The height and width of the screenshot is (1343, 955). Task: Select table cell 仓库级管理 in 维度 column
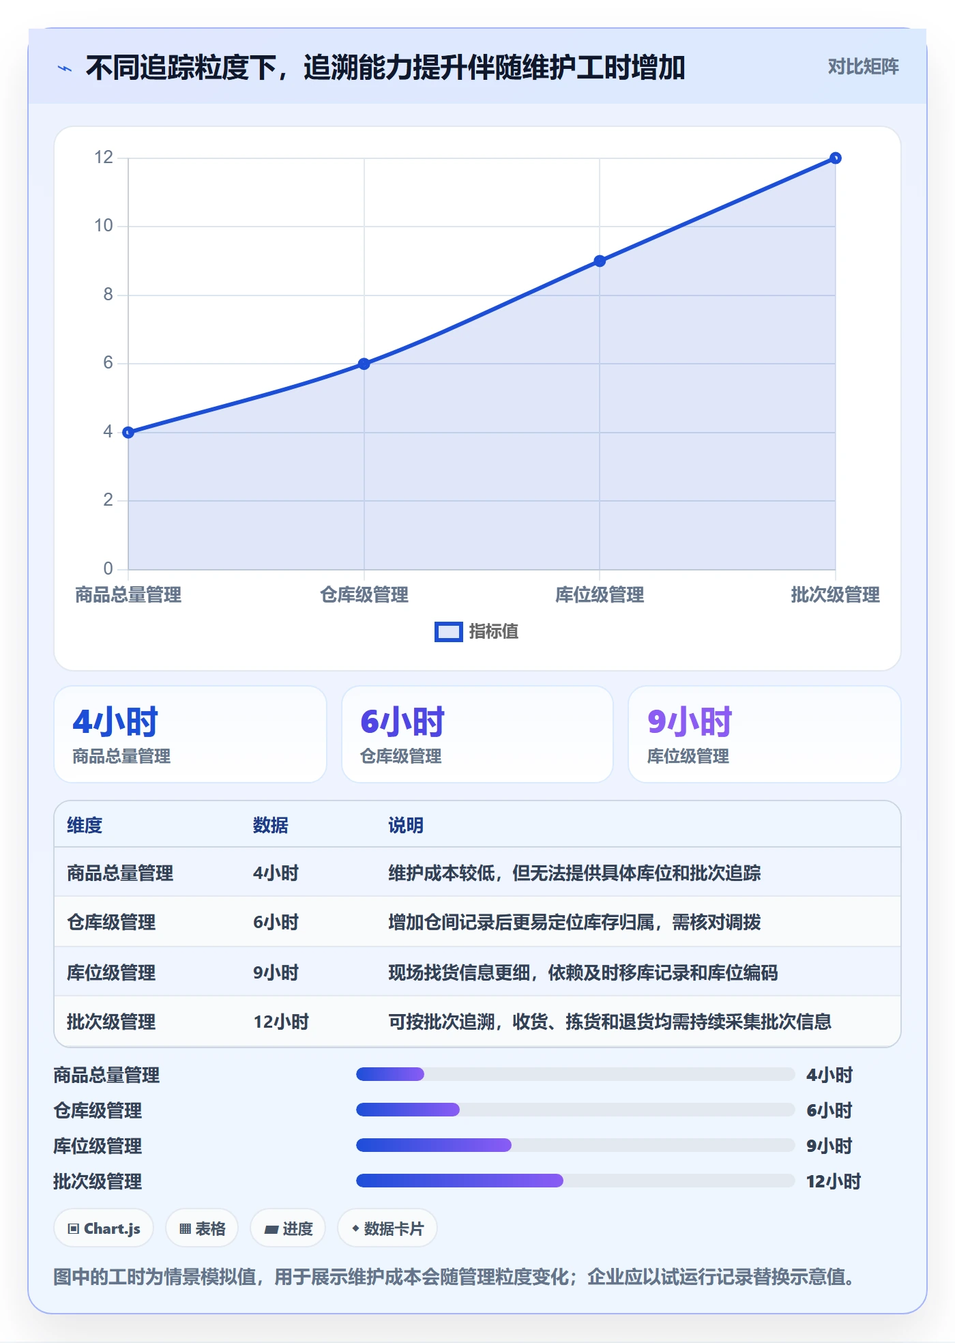pos(111,923)
